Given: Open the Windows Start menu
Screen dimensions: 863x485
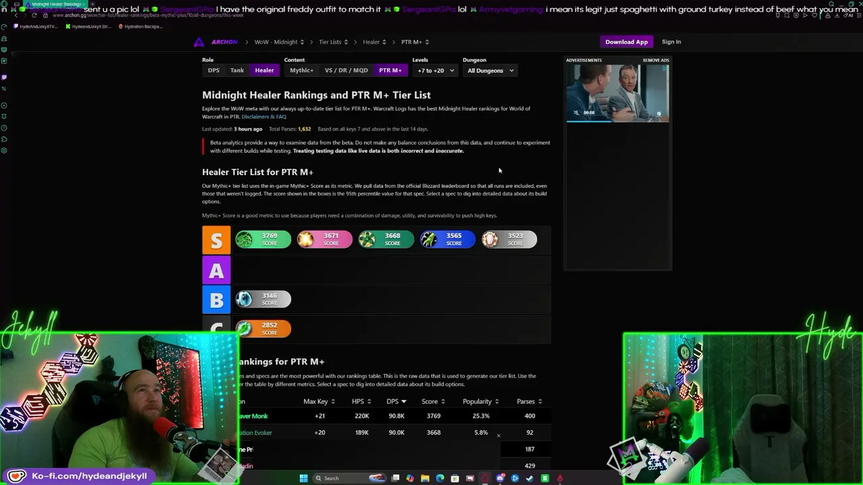Looking at the screenshot, I should point(303,478).
